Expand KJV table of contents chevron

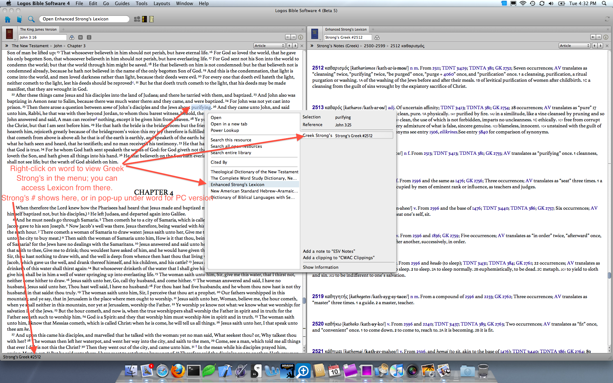7,46
